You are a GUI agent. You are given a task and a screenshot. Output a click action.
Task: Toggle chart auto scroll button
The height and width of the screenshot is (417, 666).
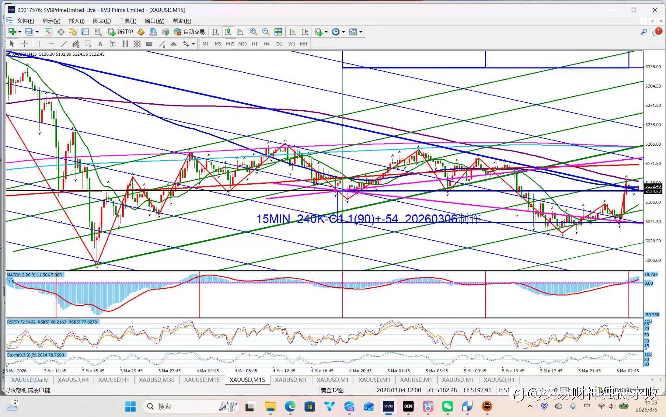pyautogui.click(x=293, y=32)
